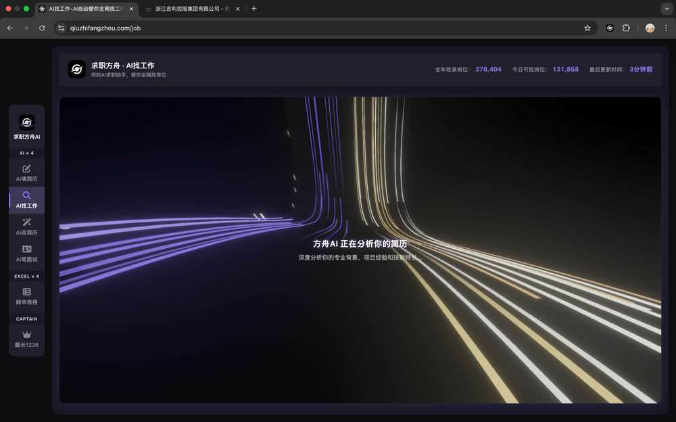Open a new browser tab

(x=254, y=9)
